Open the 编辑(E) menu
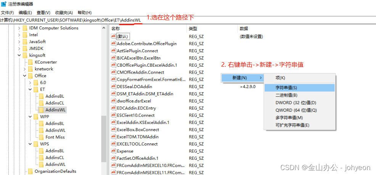376x175 pixels. 25,13
